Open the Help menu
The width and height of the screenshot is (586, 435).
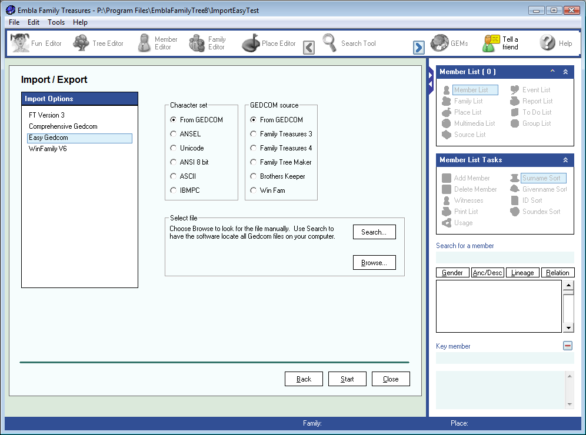pos(80,22)
